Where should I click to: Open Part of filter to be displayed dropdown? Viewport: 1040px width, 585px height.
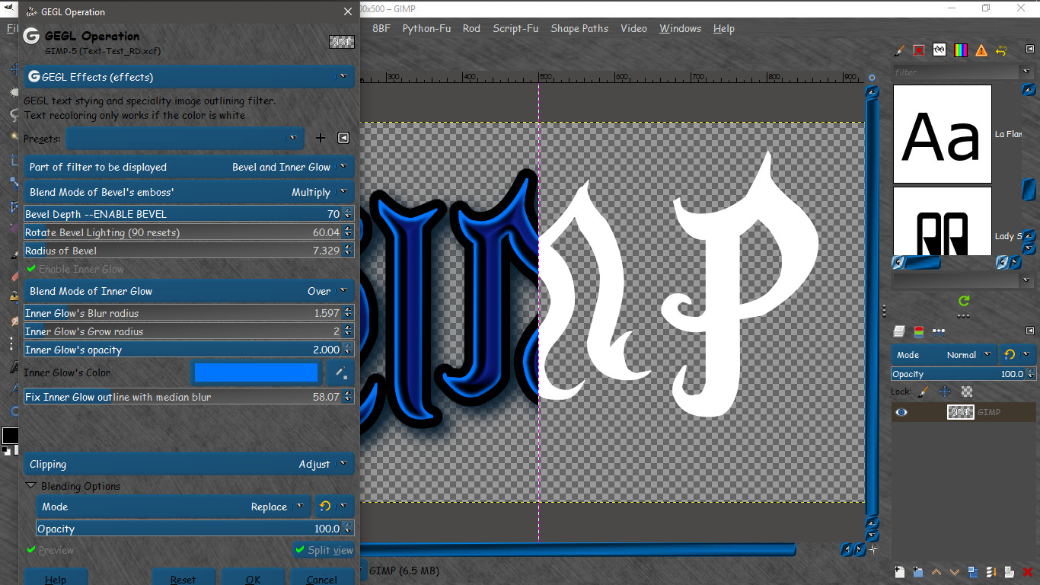tap(190, 167)
